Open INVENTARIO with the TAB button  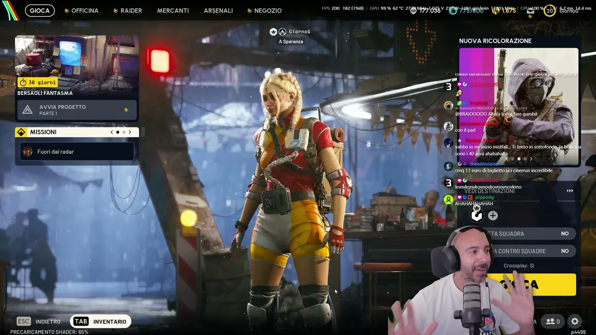coord(100,322)
